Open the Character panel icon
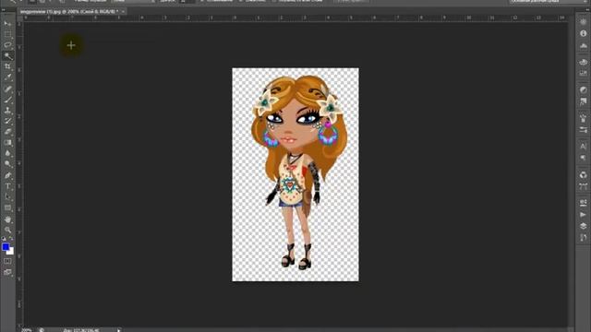The image size is (591, 332). [583, 146]
